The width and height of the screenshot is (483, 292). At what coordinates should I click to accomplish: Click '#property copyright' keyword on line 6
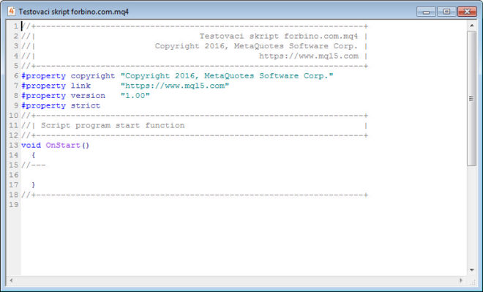click(x=68, y=76)
